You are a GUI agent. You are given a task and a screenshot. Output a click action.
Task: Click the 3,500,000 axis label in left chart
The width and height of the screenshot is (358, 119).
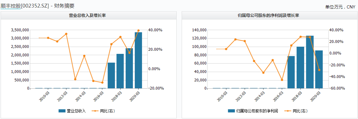click(19, 30)
